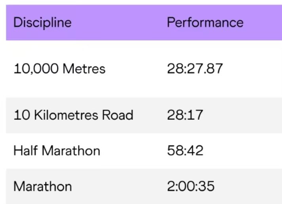282x204 pixels.
Task: Select the 10 Kilometres Road cell
Action: 73,115
